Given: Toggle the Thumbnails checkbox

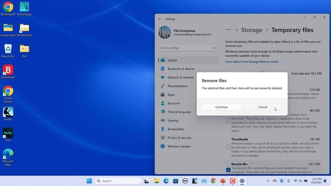Looking at the screenshot, I should pyautogui.click(x=228, y=147).
